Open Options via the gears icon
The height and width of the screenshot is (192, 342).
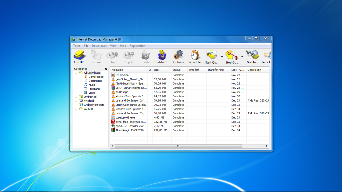click(x=179, y=55)
